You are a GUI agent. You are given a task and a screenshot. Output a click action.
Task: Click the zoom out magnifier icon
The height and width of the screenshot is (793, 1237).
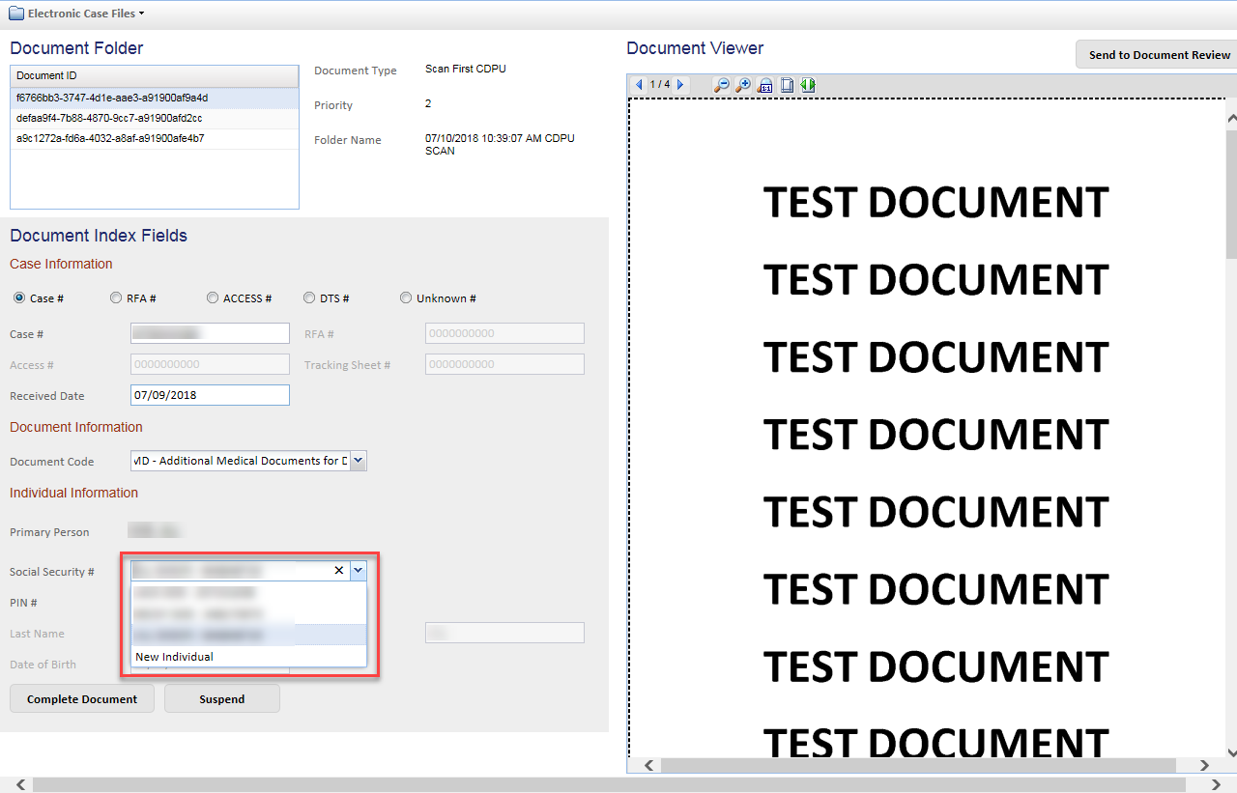pos(721,85)
